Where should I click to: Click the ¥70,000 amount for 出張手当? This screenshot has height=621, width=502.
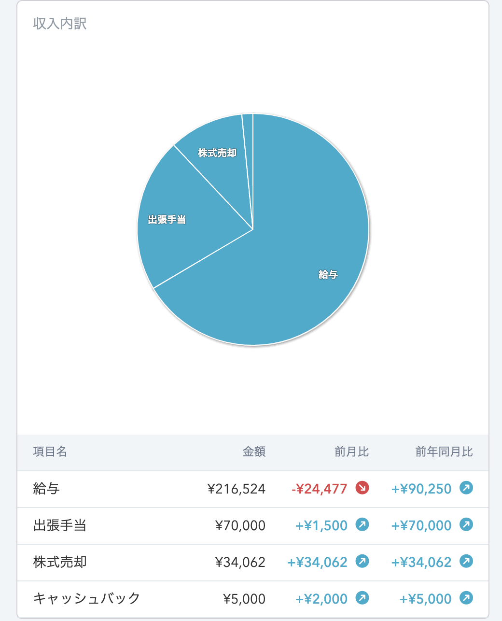(240, 525)
